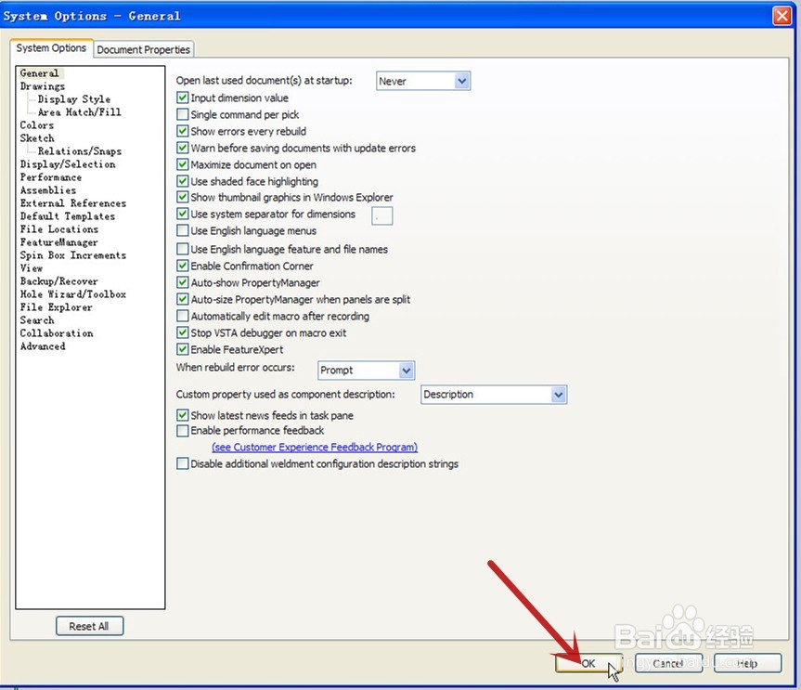Click the Reset All button
The height and width of the screenshot is (690, 801).
point(89,626)
